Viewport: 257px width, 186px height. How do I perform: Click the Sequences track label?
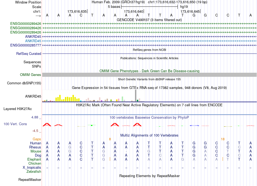coord(32,62)
